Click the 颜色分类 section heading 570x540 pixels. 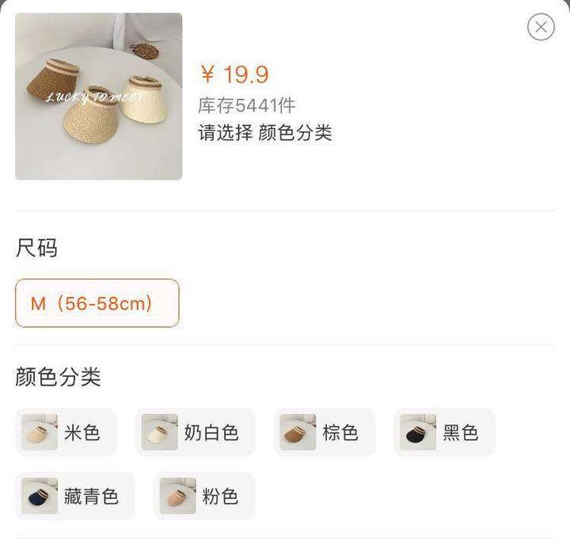tap(58, 376)
